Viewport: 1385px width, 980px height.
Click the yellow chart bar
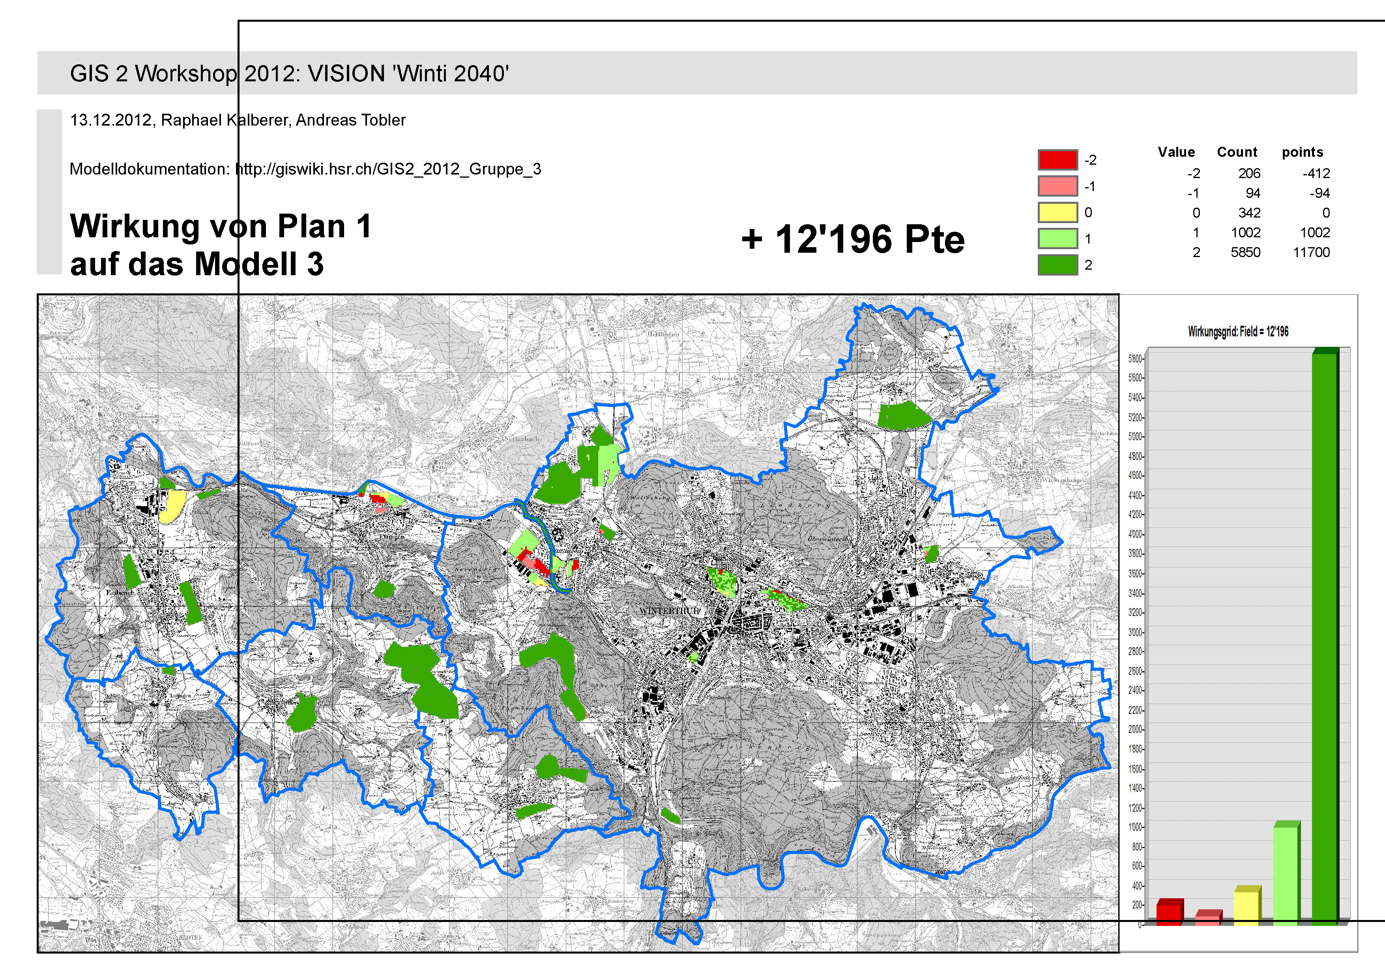tap(1246, 907)
